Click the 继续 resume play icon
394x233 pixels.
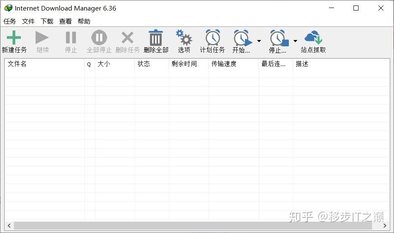42,37
